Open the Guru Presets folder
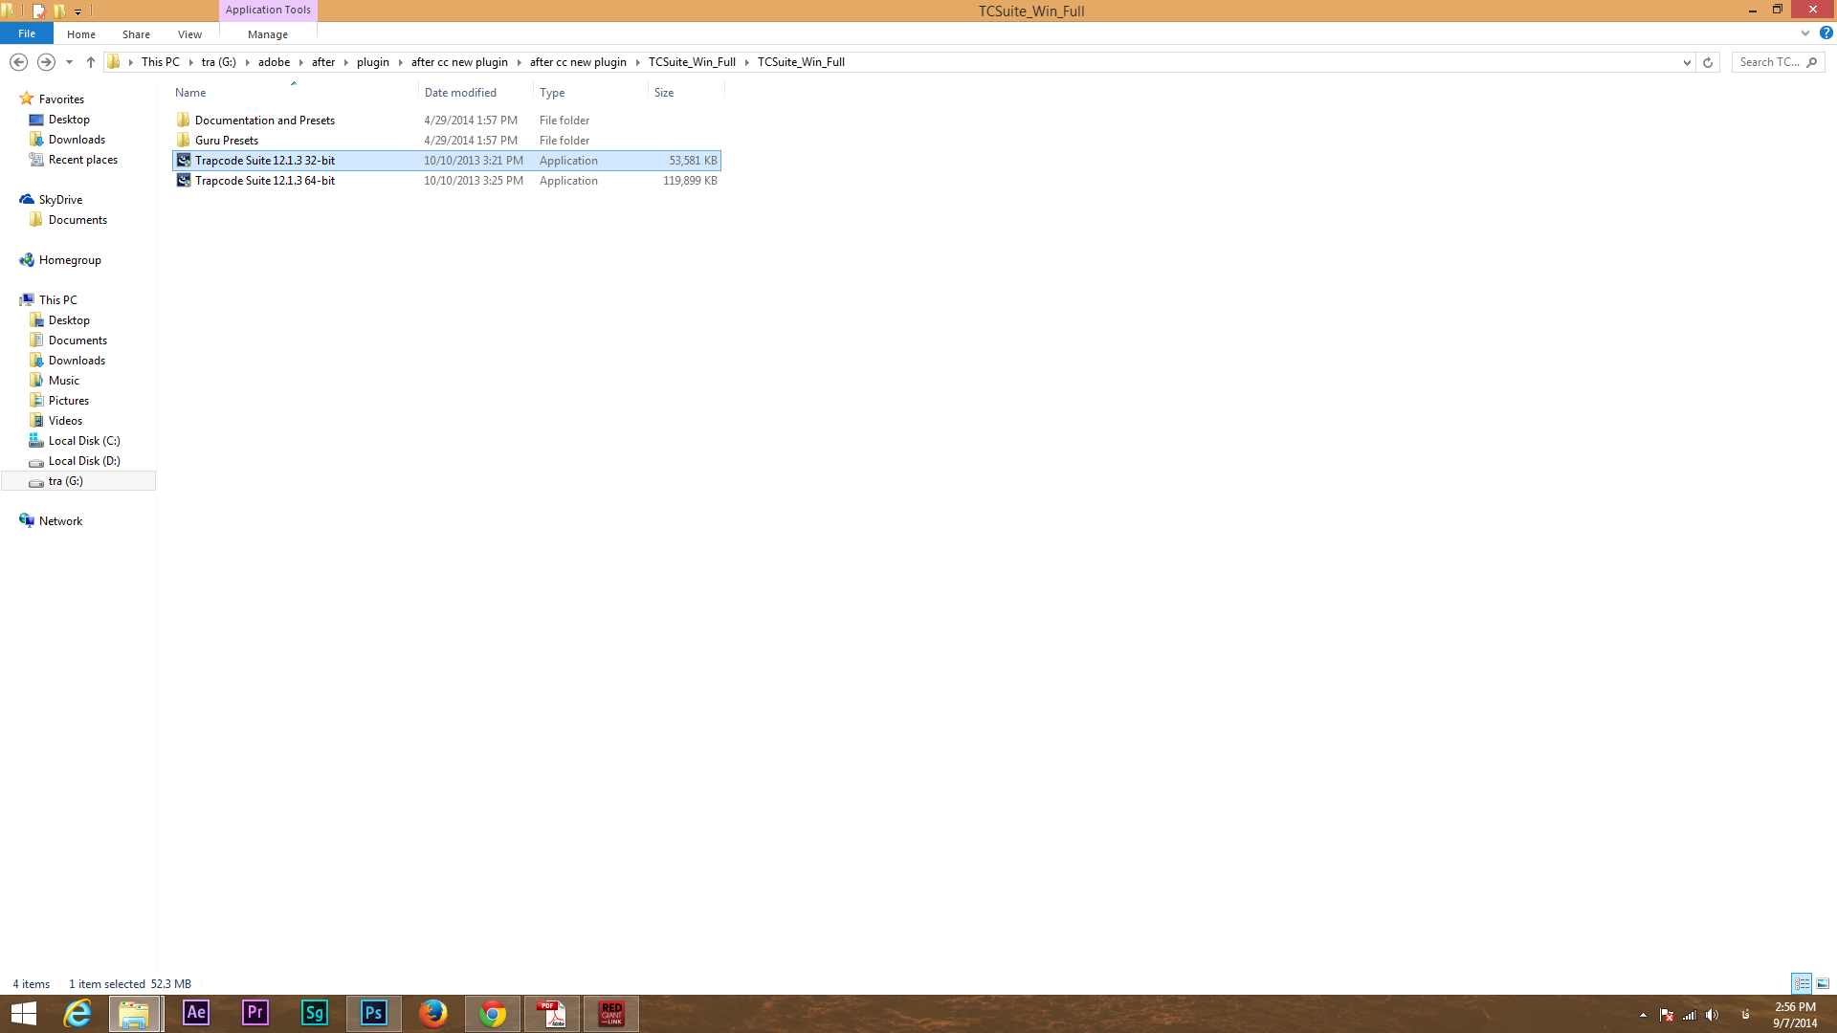Viewport: 1837px width, 1033px height. pos(226,139)
